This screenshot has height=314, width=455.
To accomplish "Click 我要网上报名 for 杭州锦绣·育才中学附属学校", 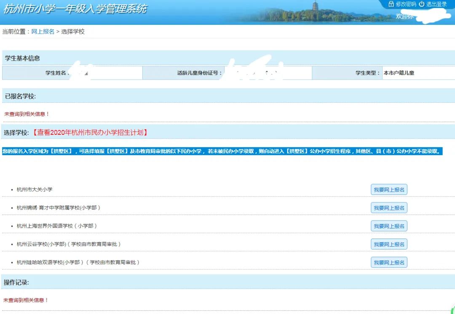I will [x=389, y=207].
